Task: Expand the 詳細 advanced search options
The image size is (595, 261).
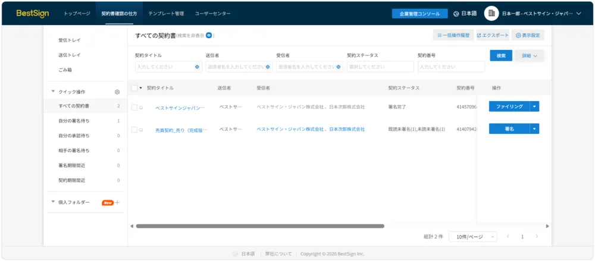Action: tap(530, 56)
